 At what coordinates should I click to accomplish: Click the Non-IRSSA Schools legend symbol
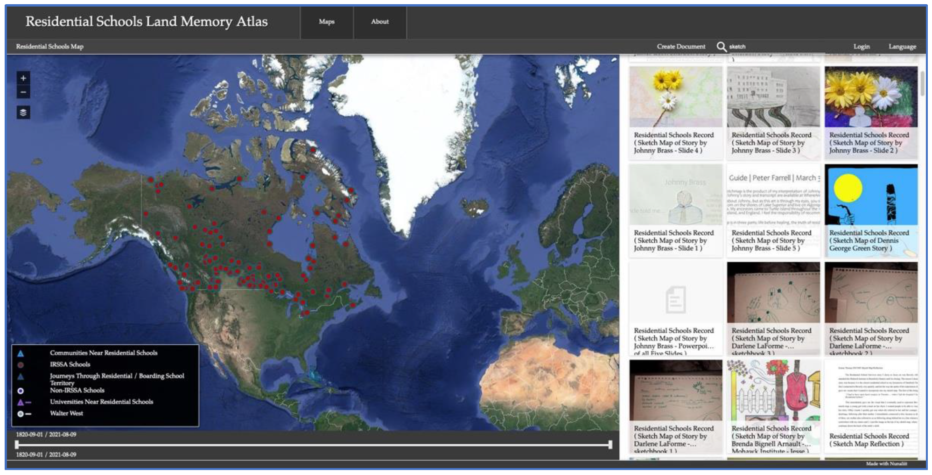(21, 391)
